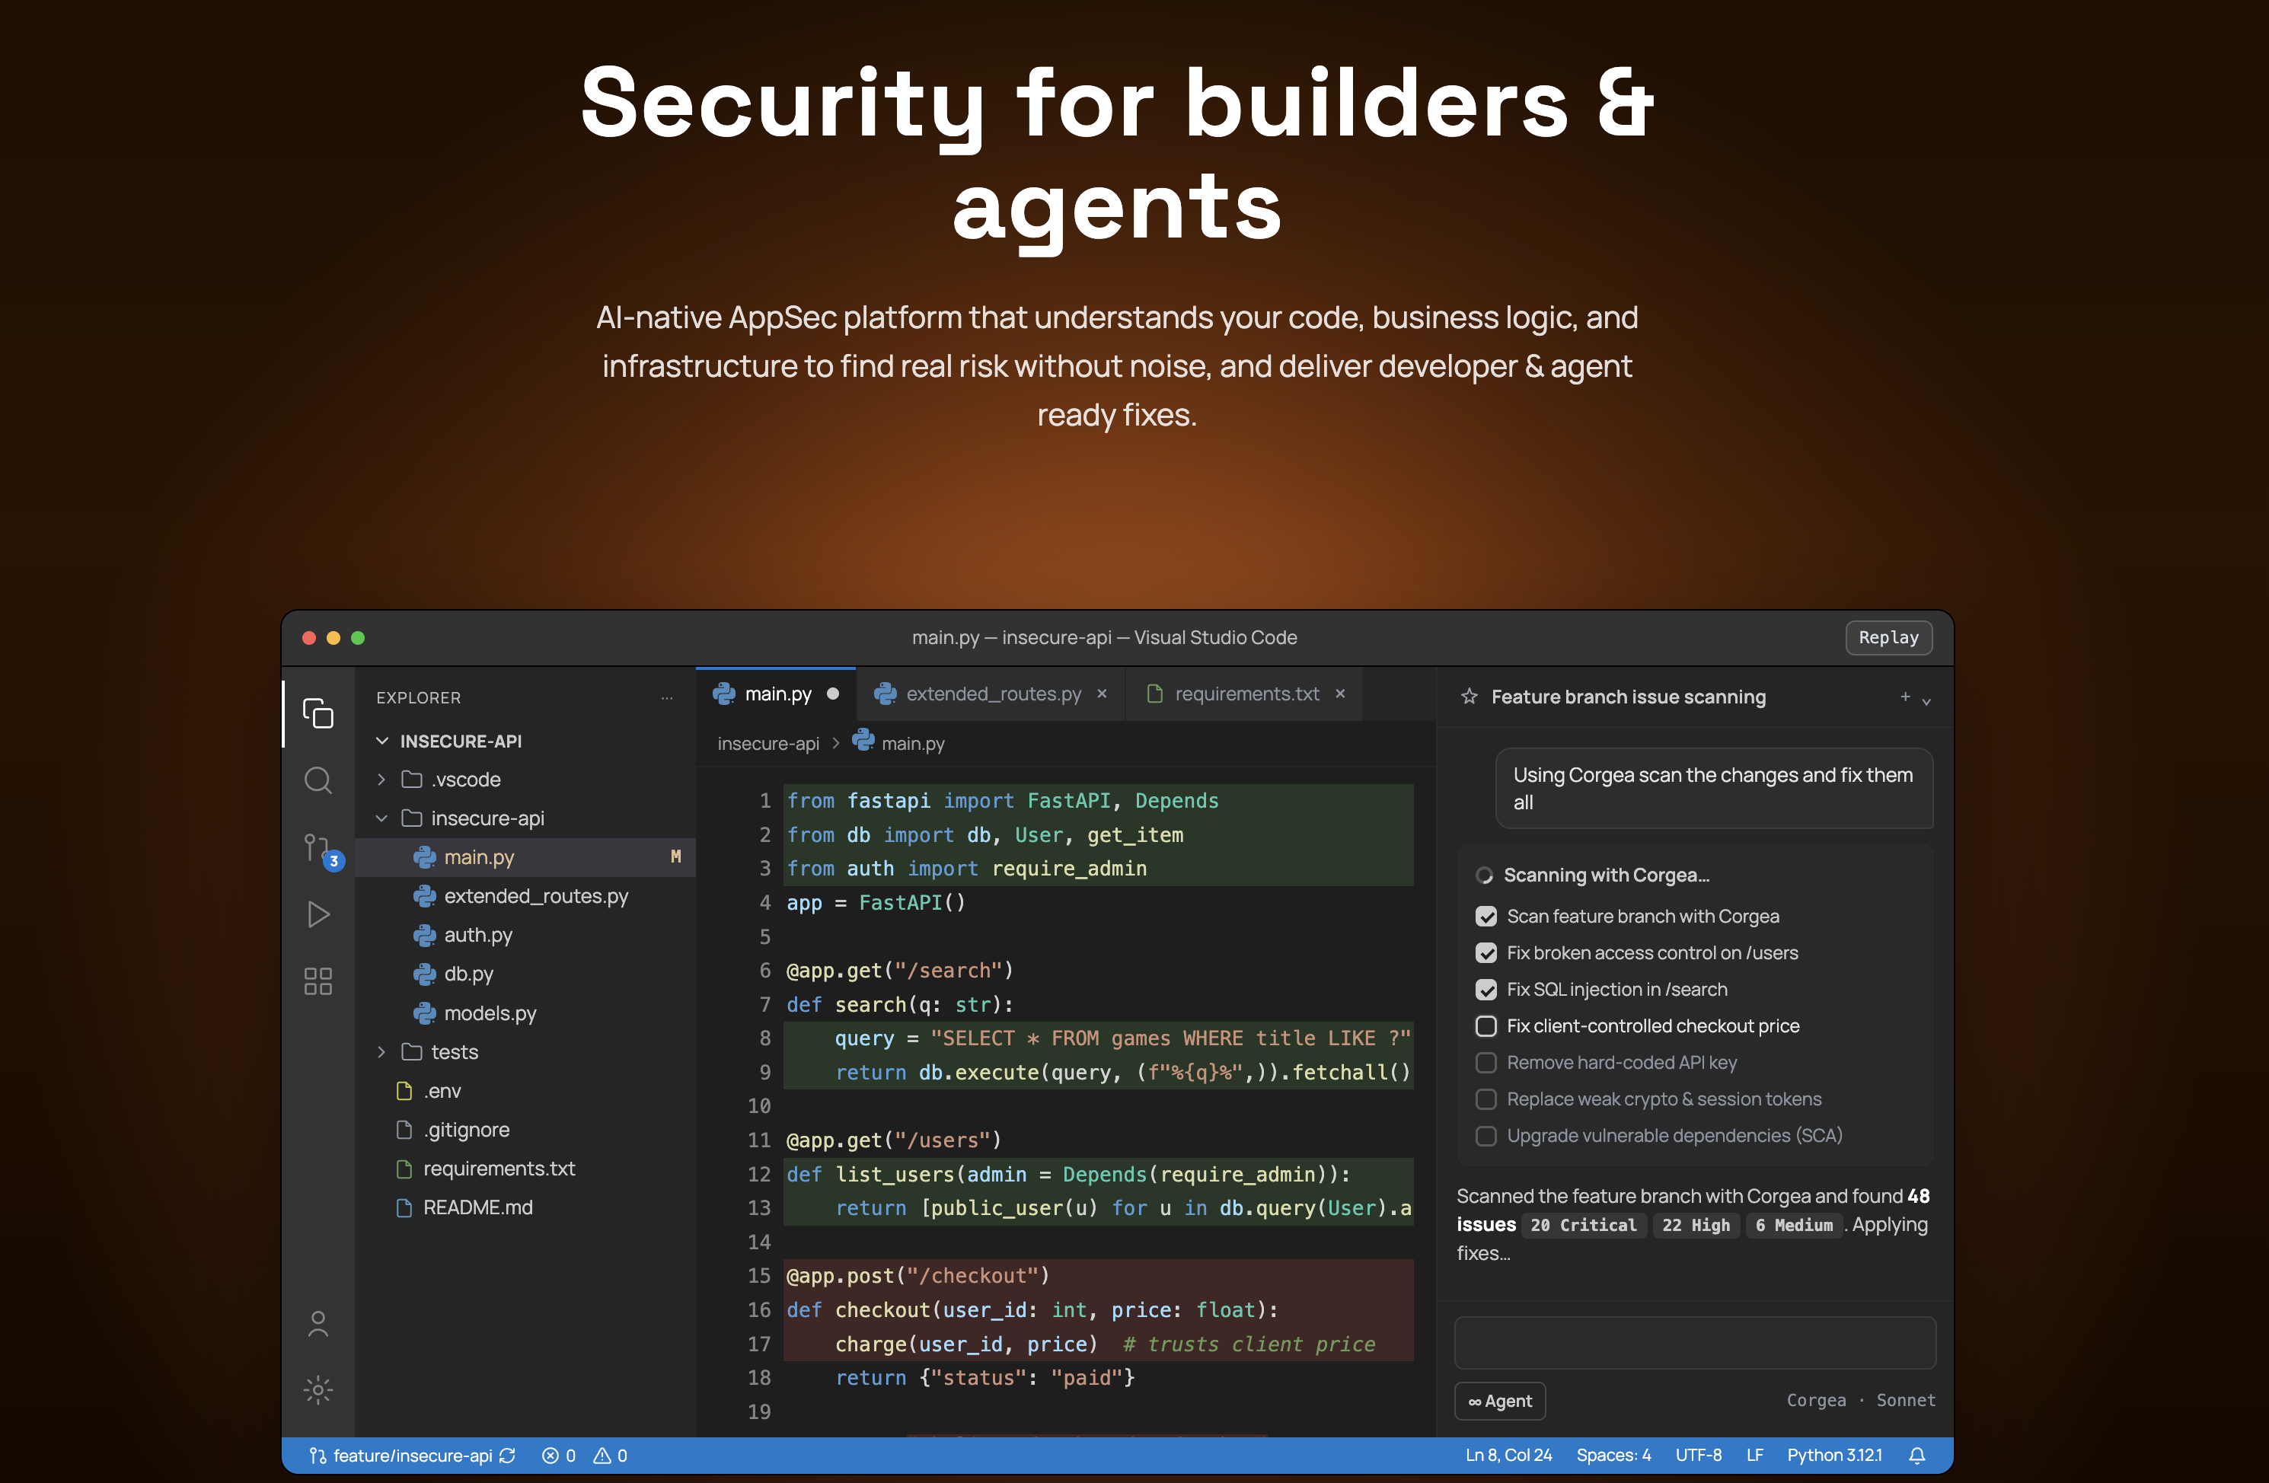The height and width of the screenshot is (1483, 2269).
Task: Click the 6 Medium badge
Action: [x=1794, y=1226]
